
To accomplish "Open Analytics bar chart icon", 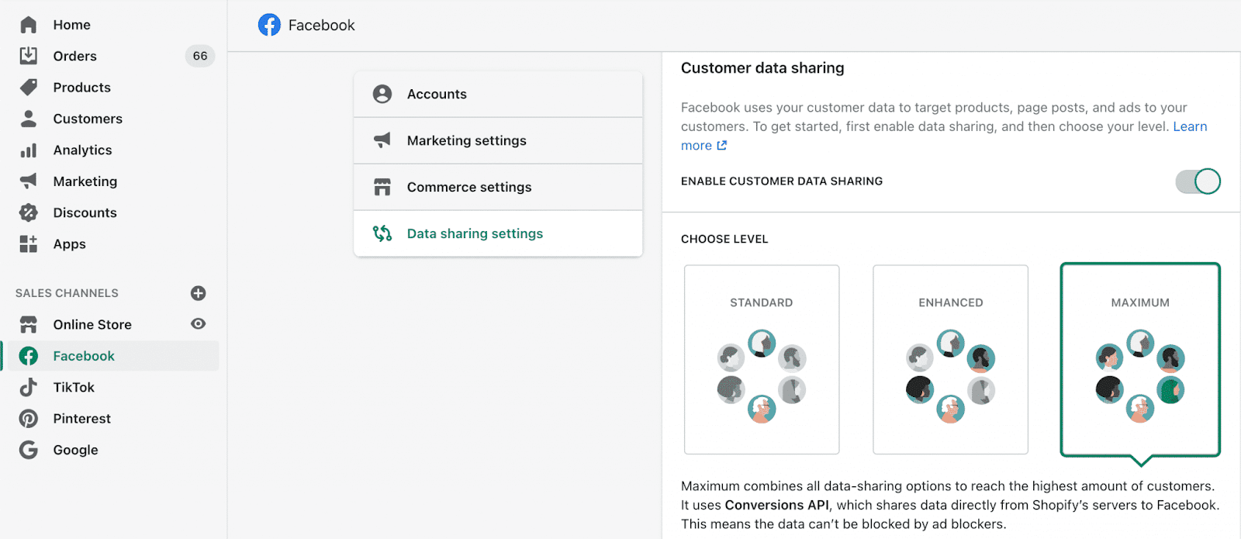I will tap(29, 150).
